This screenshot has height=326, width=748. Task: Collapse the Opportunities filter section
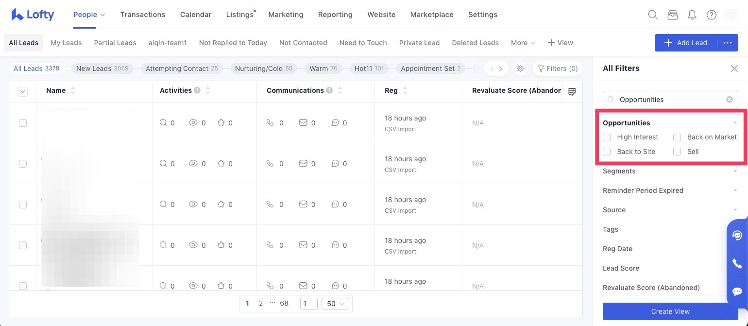pos(735,123)
